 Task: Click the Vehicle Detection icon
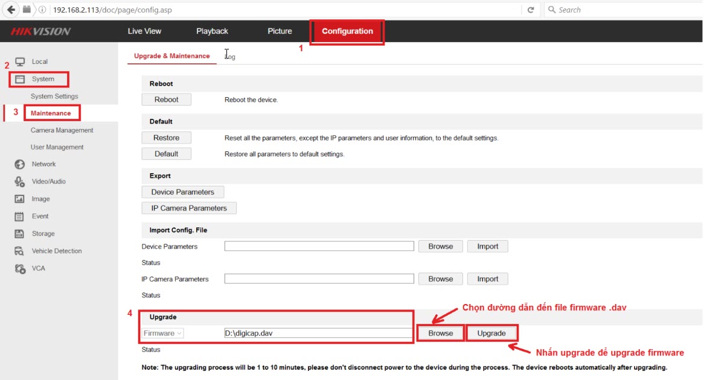pos(20,251)
